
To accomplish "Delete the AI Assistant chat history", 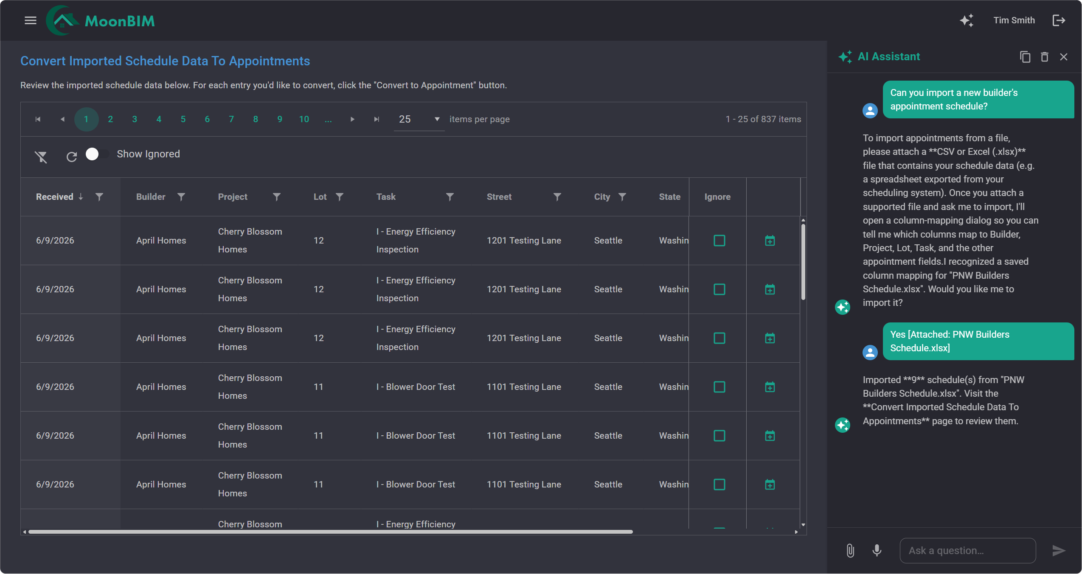I will (x=1045, y=57).
